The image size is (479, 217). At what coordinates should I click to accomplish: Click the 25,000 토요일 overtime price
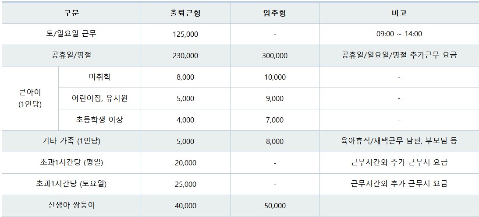[185, 184]
